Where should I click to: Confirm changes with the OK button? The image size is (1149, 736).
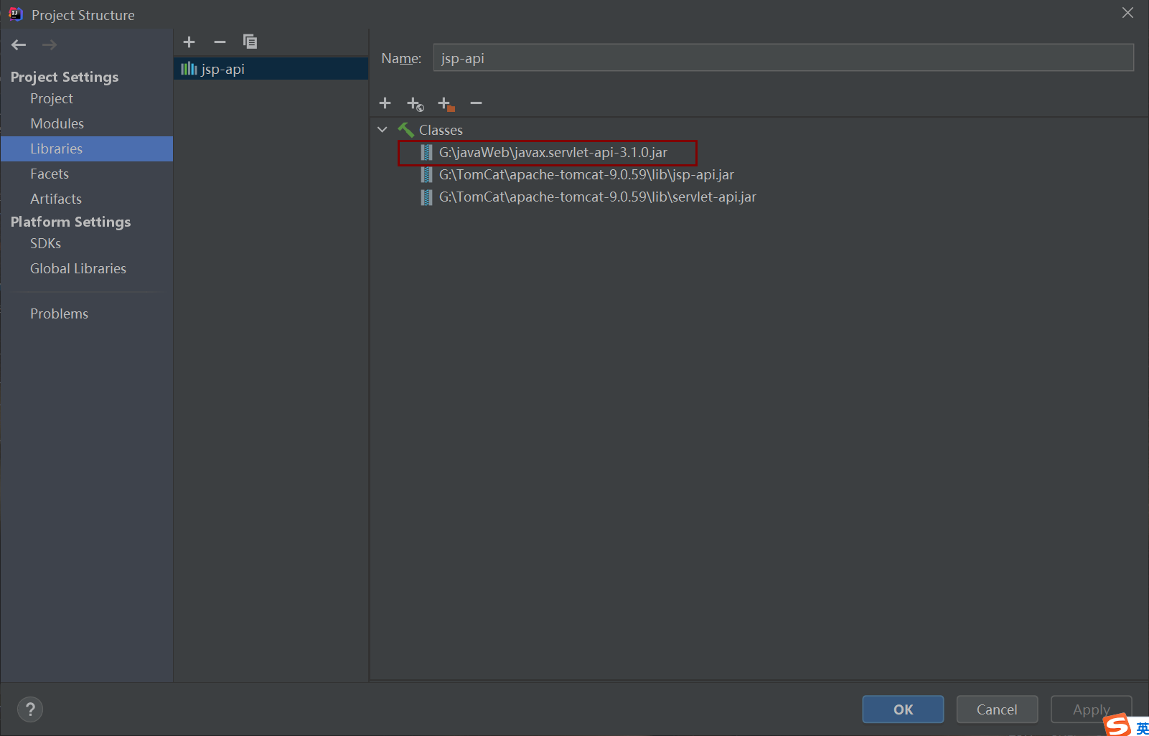tap(902, 709)
